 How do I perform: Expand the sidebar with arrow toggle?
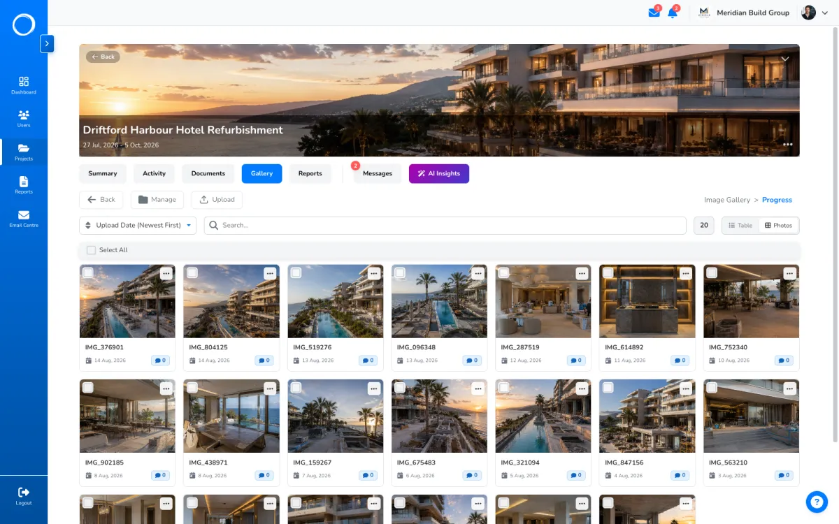pos(47,43)
